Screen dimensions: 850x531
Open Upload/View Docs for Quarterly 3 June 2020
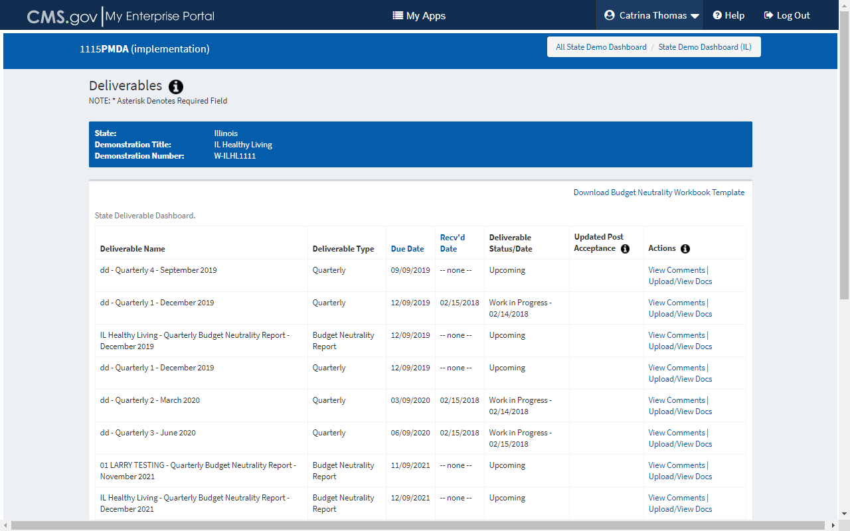tap(680, 444)
